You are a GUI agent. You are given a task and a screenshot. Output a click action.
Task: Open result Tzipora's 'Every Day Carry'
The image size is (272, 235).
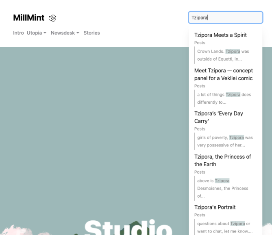[219, 117]
